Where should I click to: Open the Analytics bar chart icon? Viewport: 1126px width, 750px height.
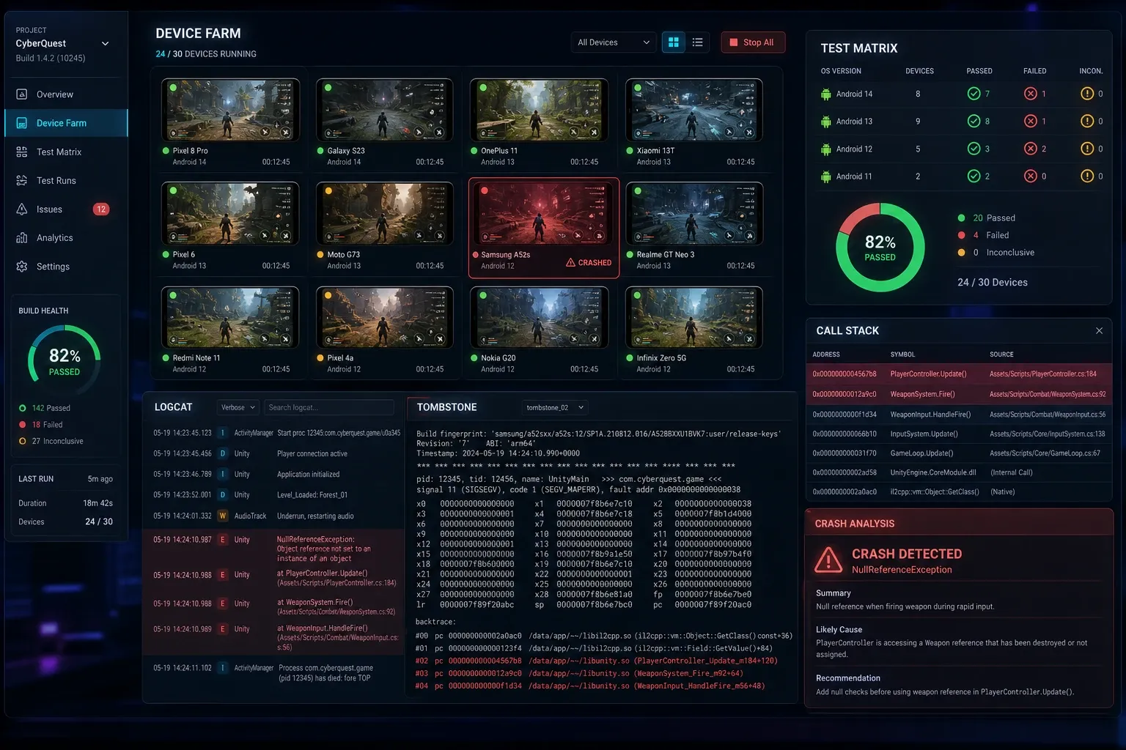22,237
